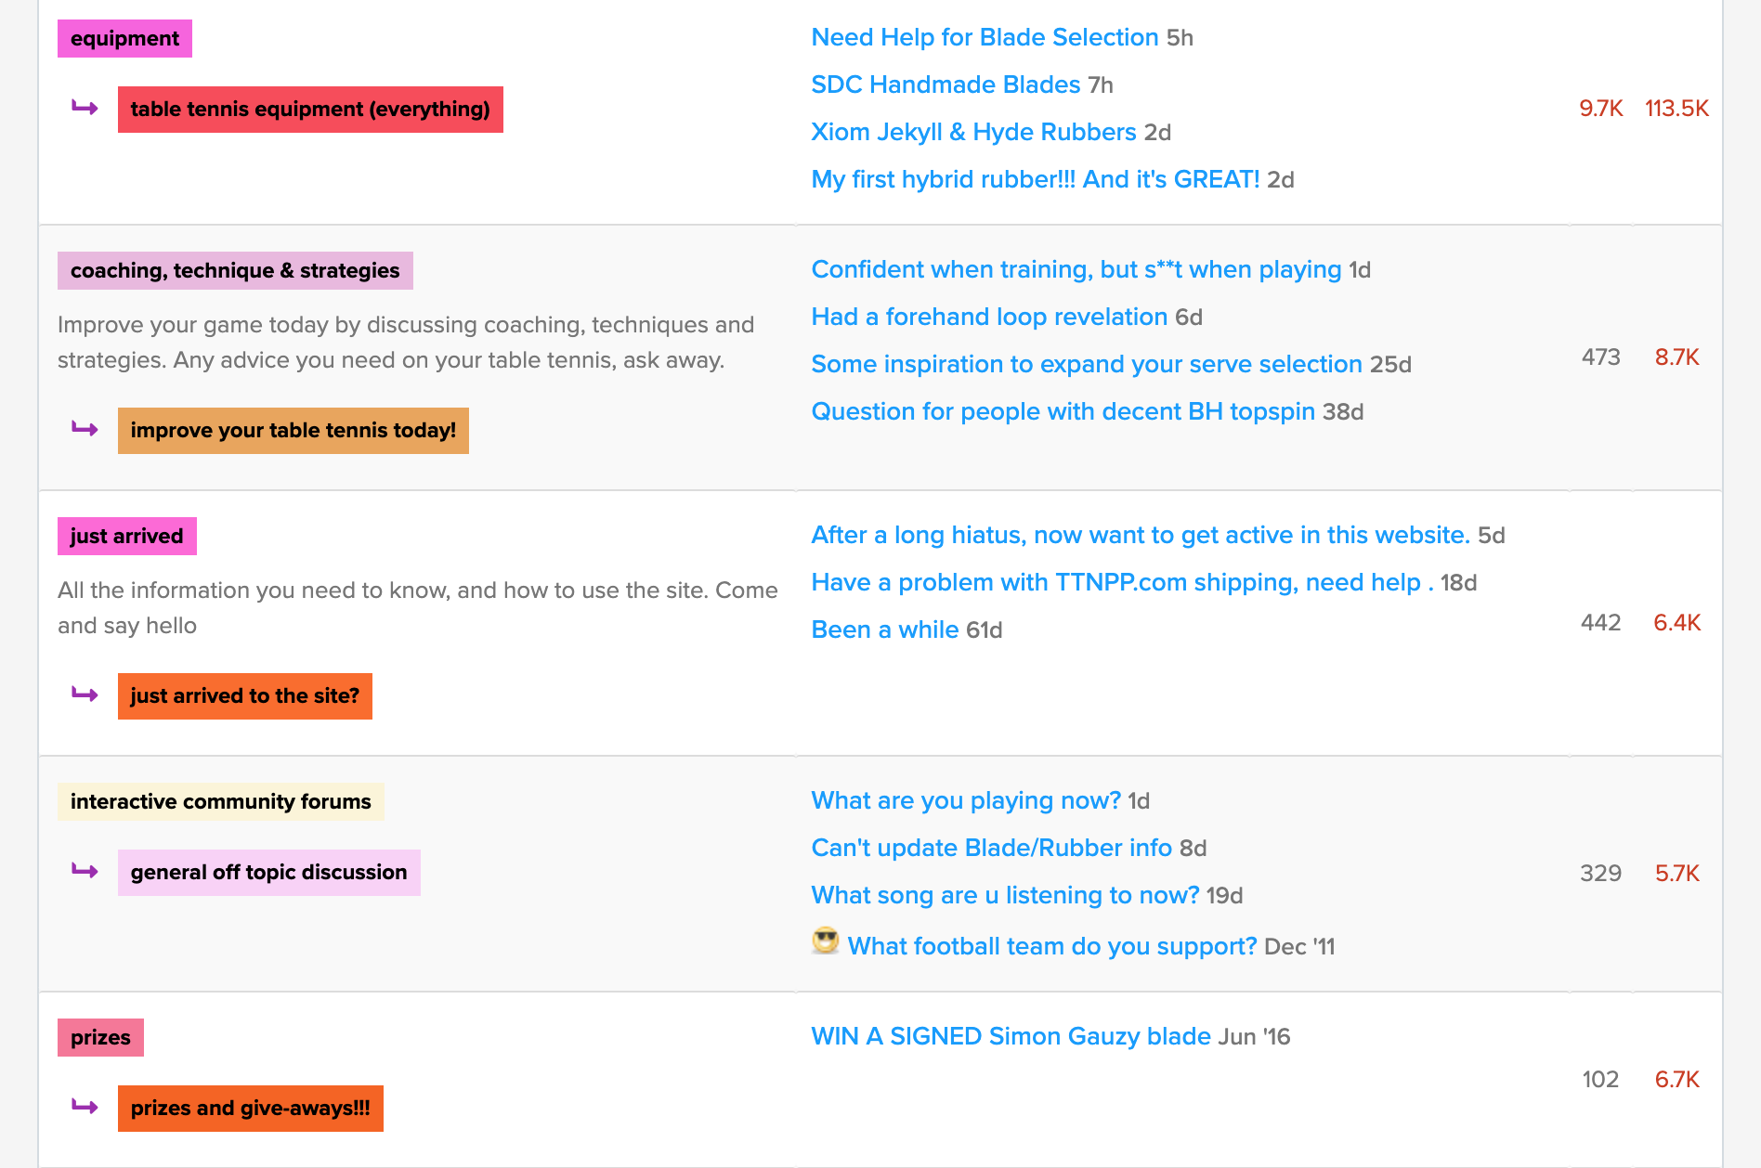Click arrow icon beside improve your table tennis today
The image size is (1761, 1168).
[85, 430]
